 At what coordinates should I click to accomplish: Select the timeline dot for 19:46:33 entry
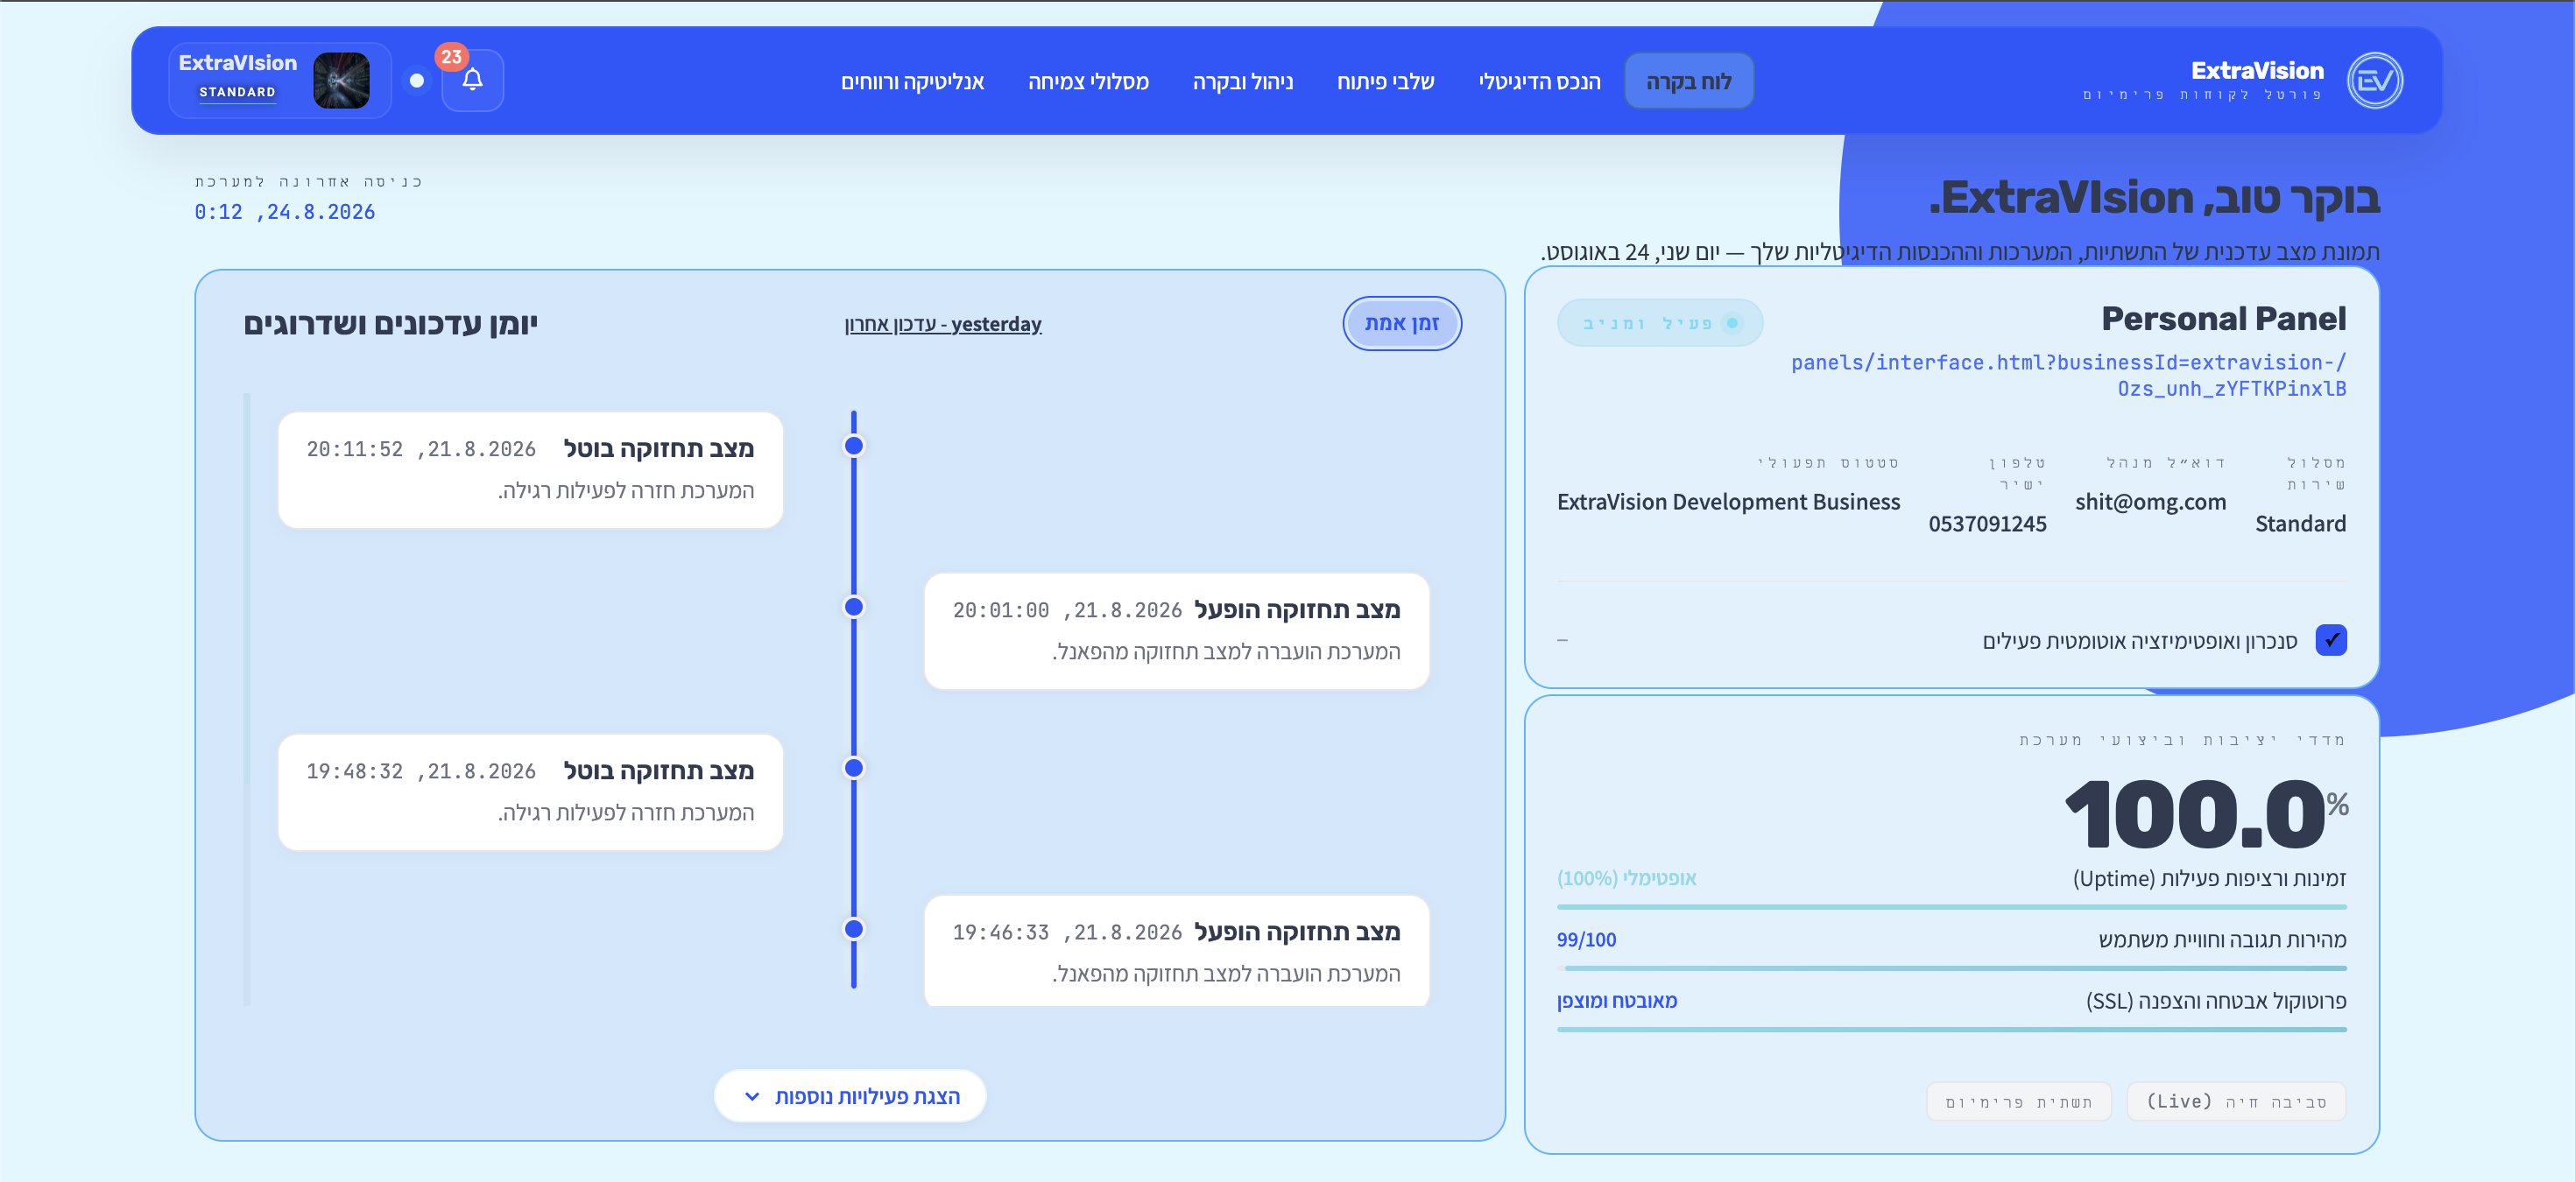click(x=854, y=928)
